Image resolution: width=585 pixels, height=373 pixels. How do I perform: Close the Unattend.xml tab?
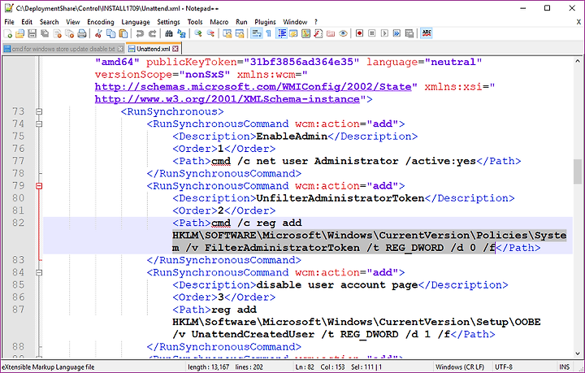pyautogui.click(x=175, y=49)
